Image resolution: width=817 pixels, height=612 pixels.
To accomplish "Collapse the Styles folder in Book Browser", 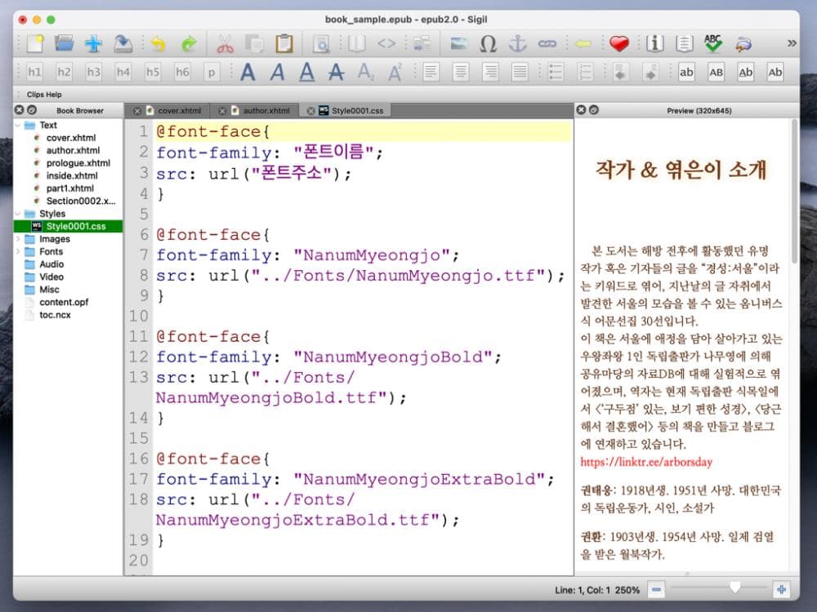I will (x=18, y=214).
